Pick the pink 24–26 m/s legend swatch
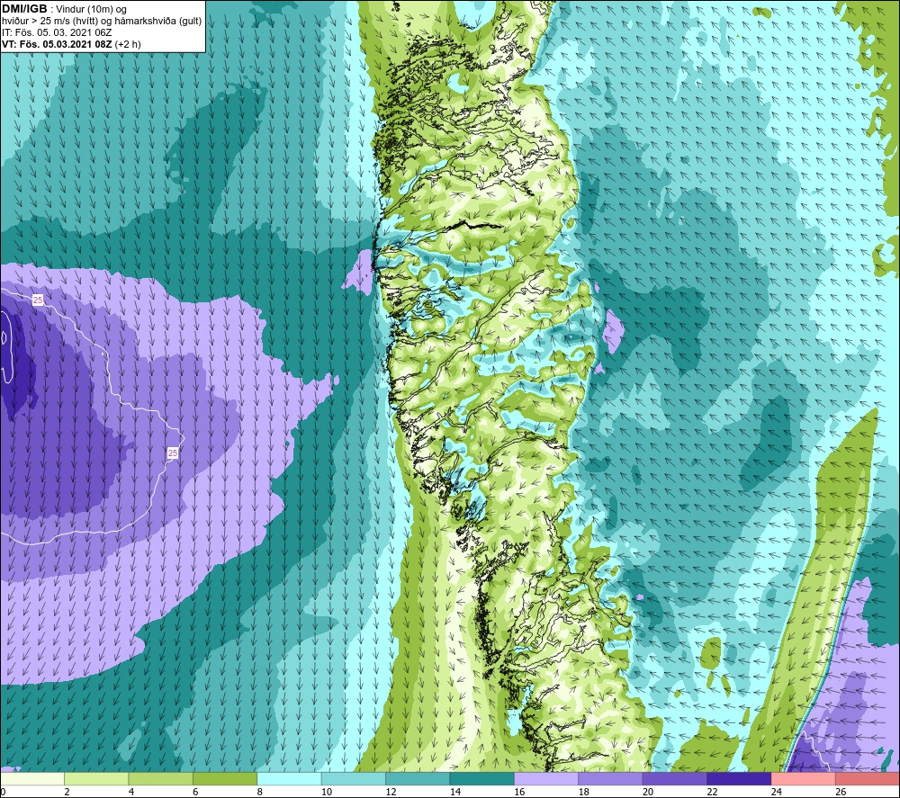Viewport: 900px width, 798px height. [804, 778]
